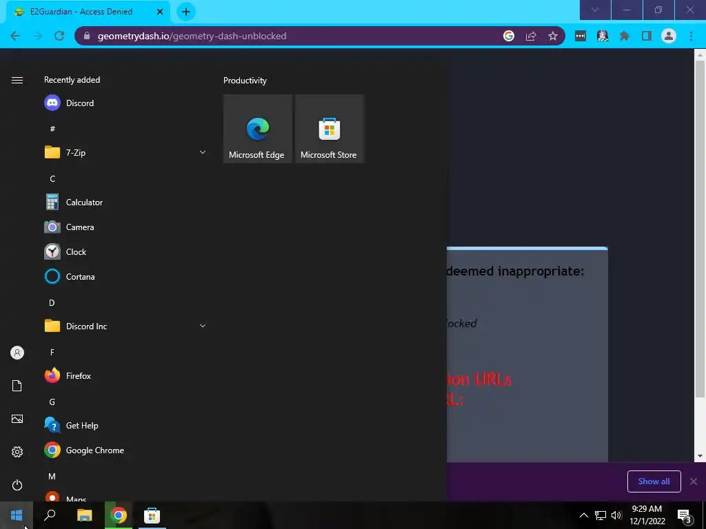Open the network tray icon
This screenshot has width=706, height=529.
601,515
